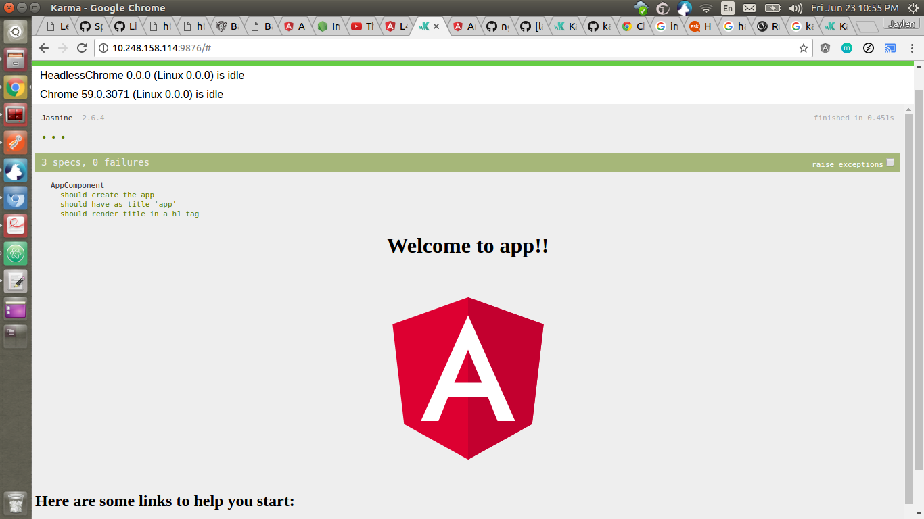Screen dimensions: 924x519
Task: Launch the blue Chromium browser icon
Action: point(16,199)
